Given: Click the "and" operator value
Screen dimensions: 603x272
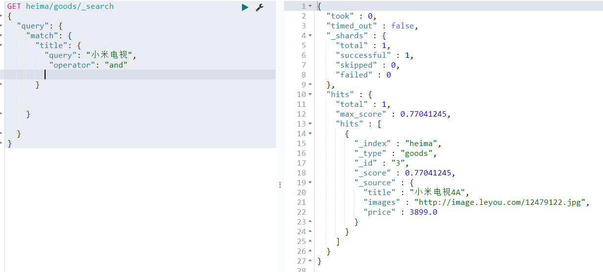Looking at the screenshot, I should 116,65.
